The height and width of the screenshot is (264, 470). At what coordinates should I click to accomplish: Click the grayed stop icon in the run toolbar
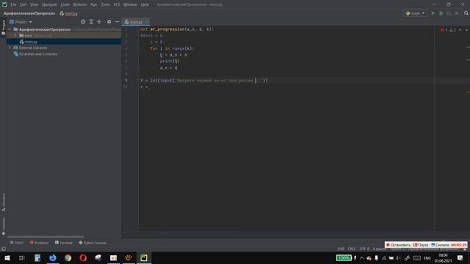(x=457, y=13)
